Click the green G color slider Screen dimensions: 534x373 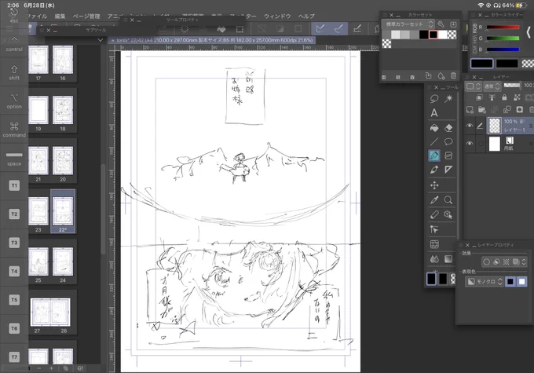pos(503,38)
